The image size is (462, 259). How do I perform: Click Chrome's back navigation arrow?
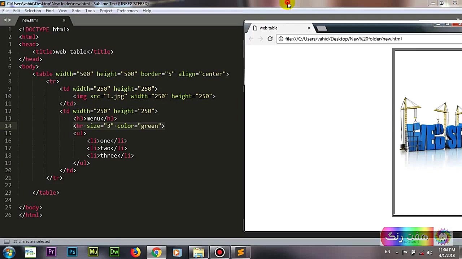pos(251,39)
